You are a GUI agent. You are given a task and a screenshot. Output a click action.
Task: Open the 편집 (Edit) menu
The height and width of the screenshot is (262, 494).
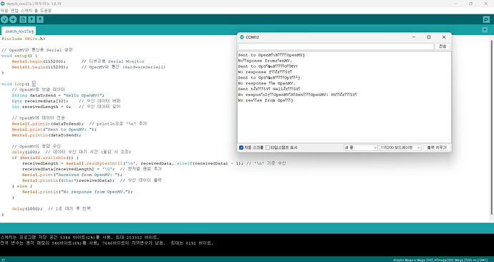[14, 11]
